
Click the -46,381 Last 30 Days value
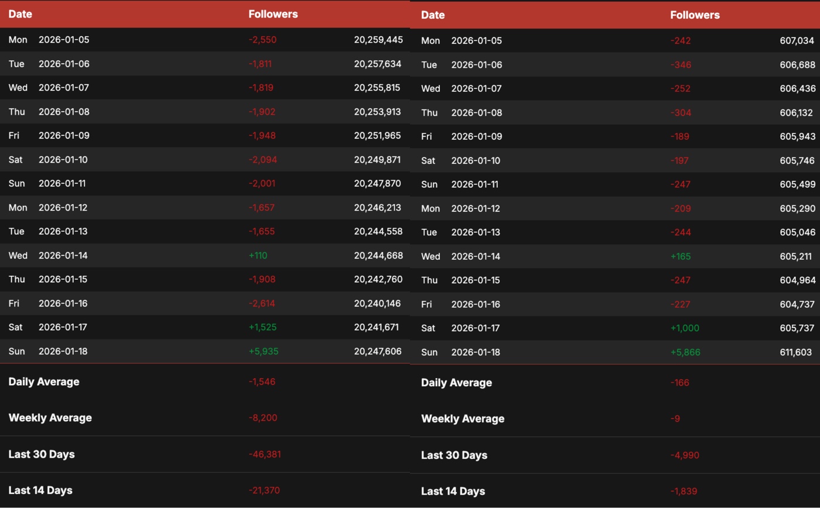point(265,454)
